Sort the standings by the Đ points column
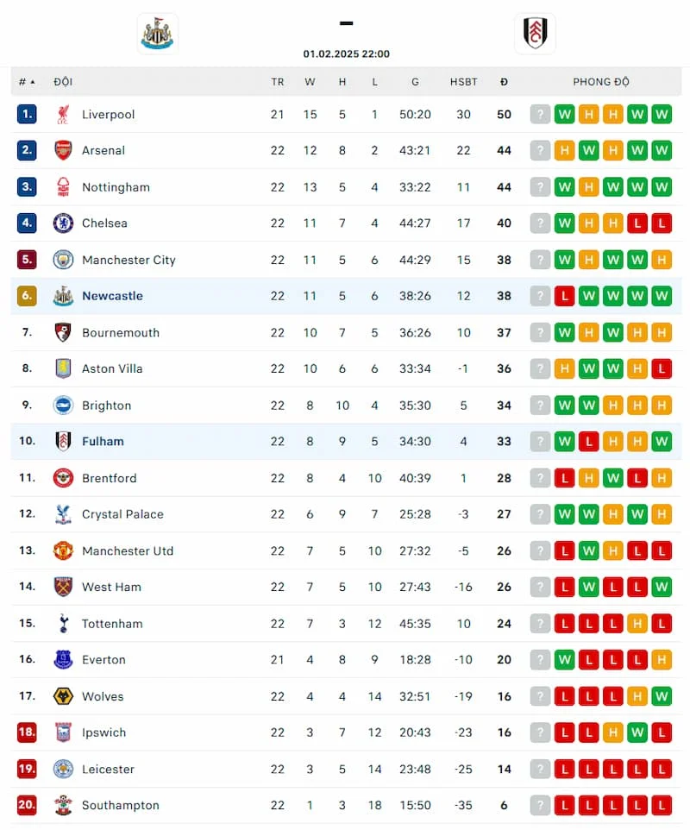Image resolution: width=690 pixels, height=830 pixels. coord(504,82)
